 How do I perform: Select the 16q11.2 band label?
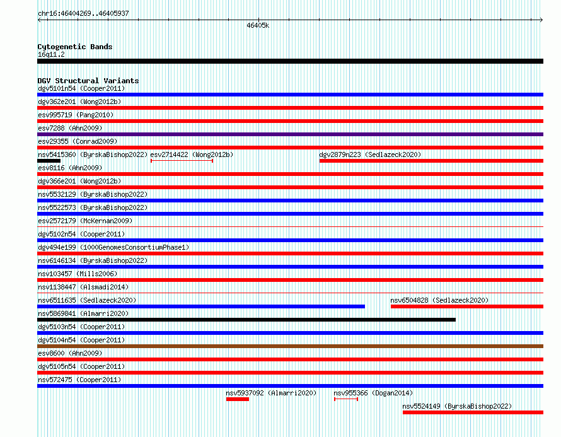(x=51, y=54)
